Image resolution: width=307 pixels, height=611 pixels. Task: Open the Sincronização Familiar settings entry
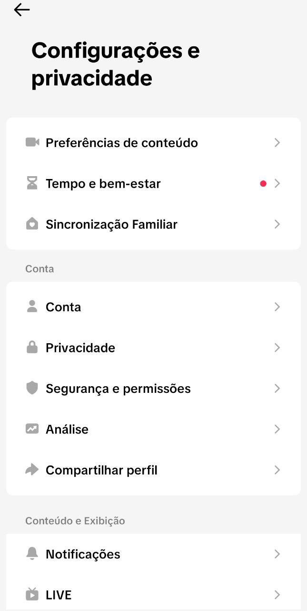(111, 224)
